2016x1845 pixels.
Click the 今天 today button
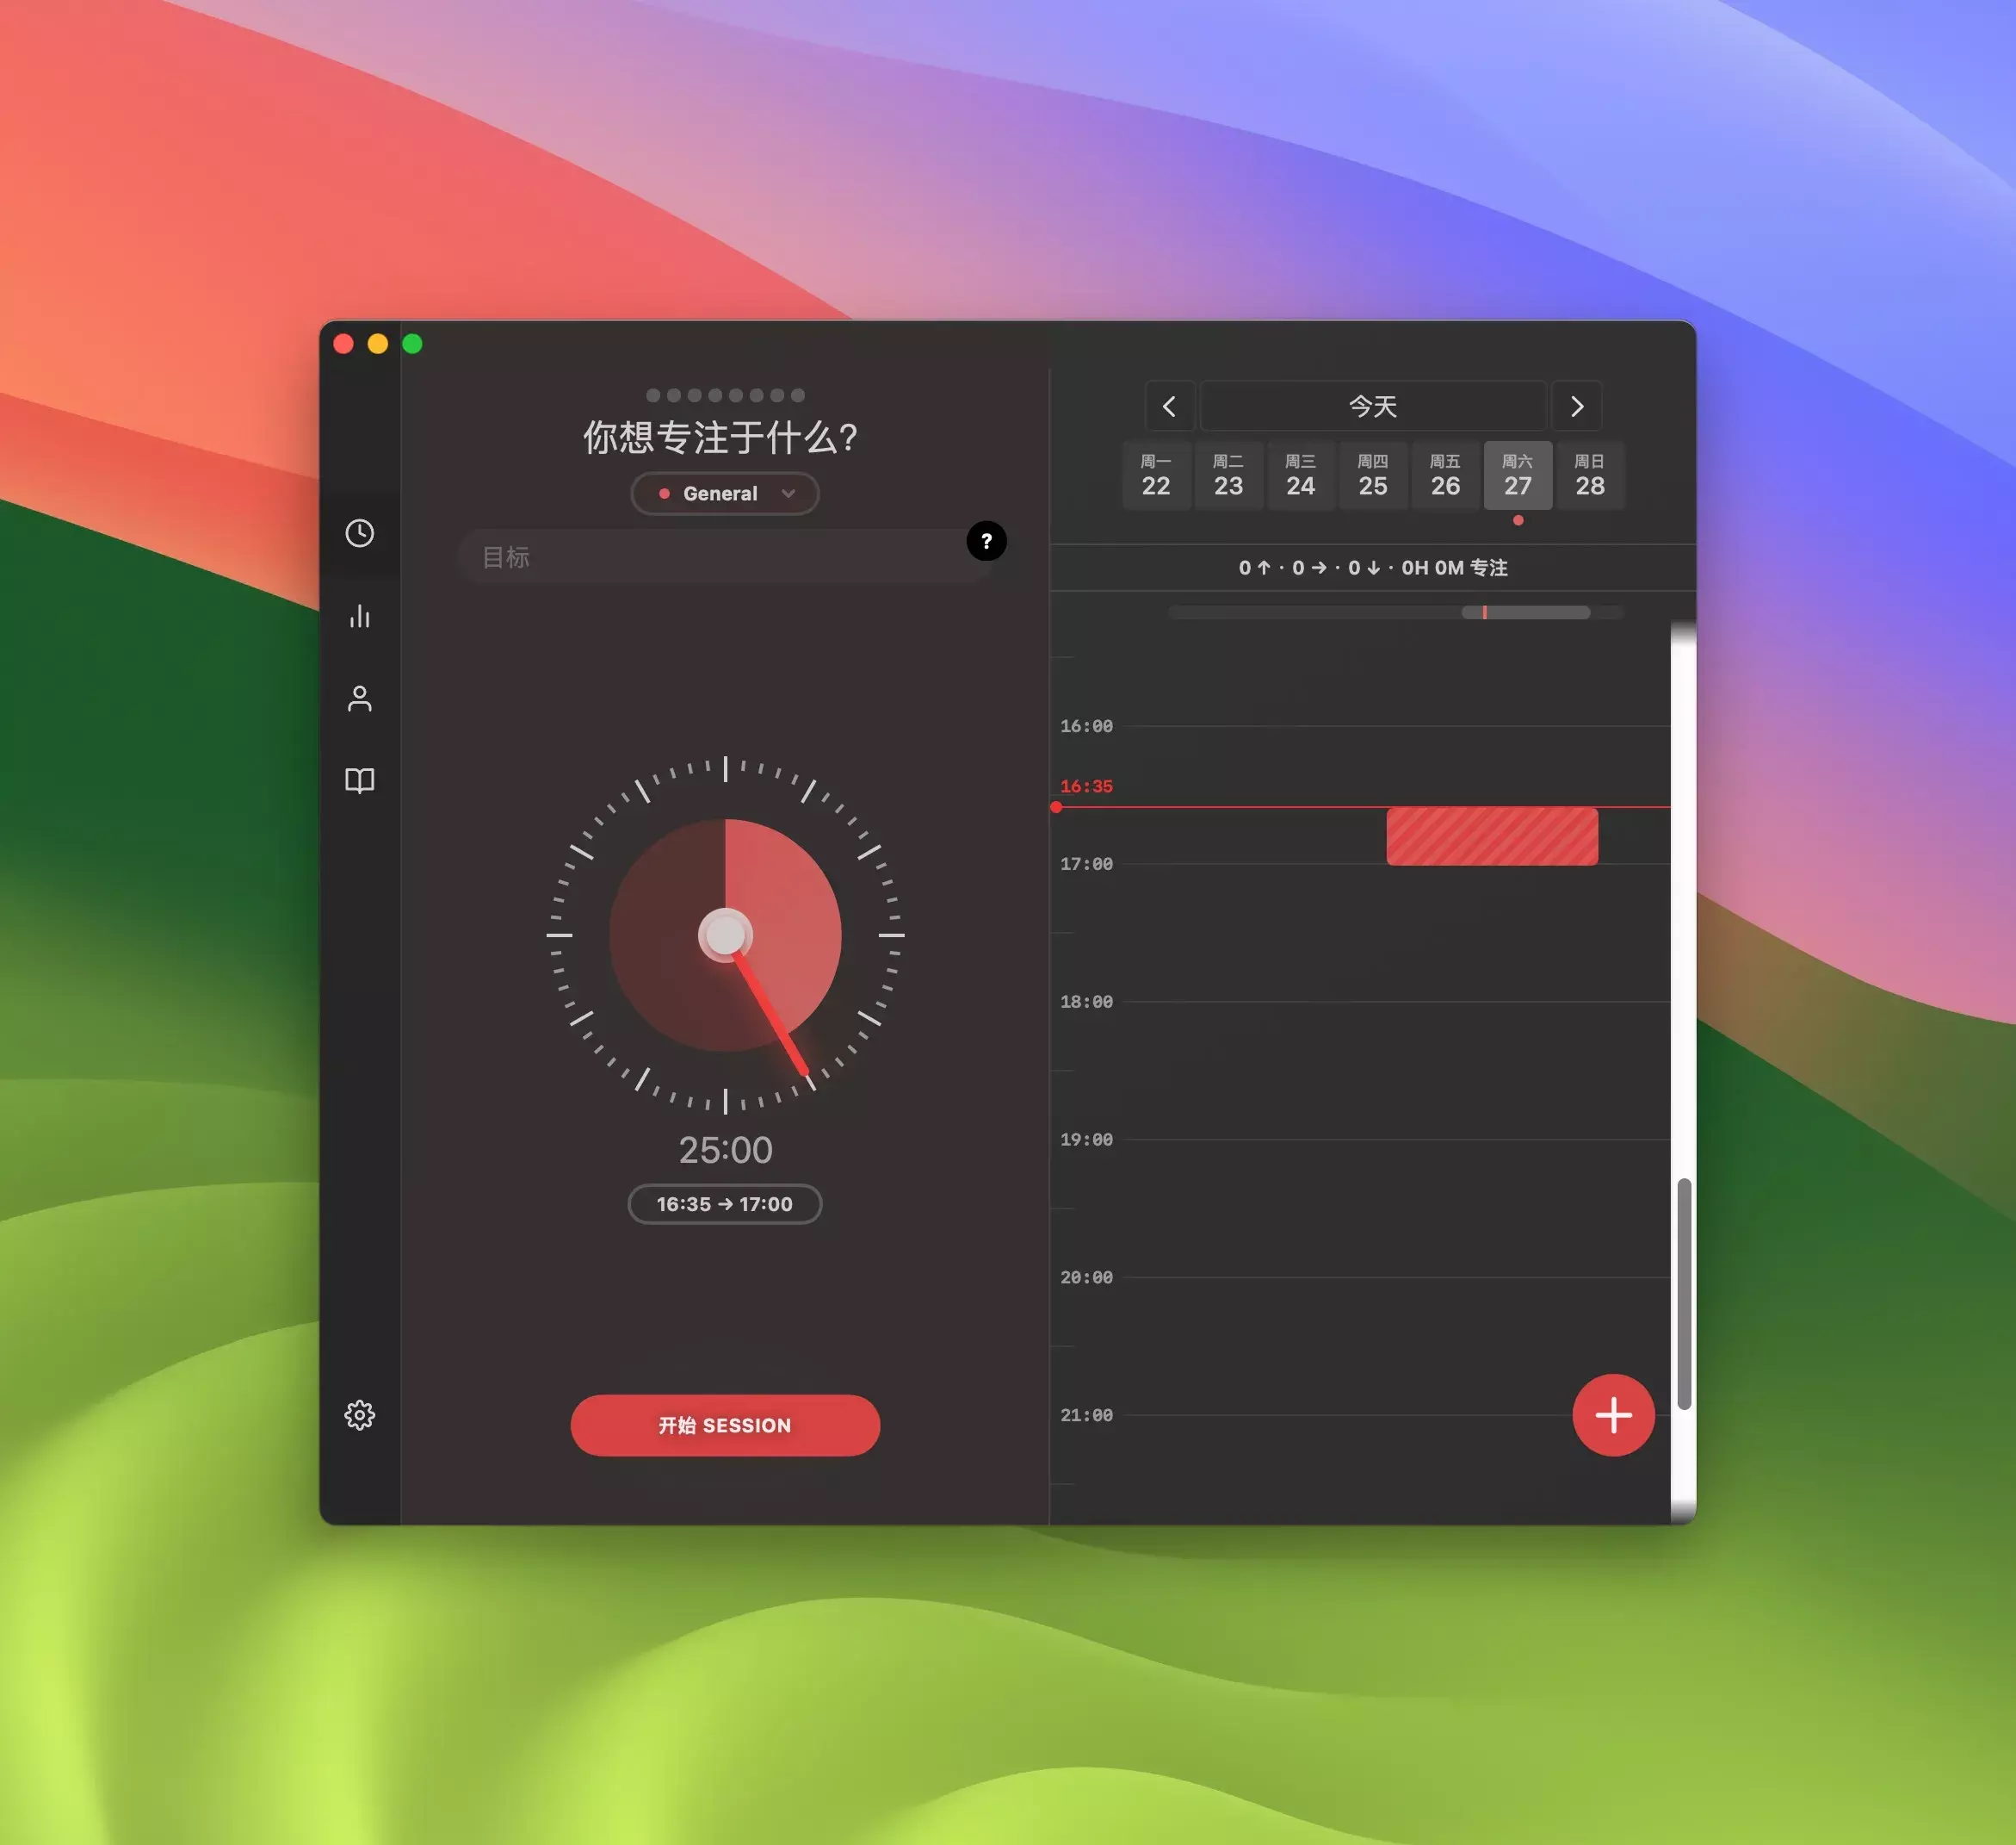(1372, 407)
